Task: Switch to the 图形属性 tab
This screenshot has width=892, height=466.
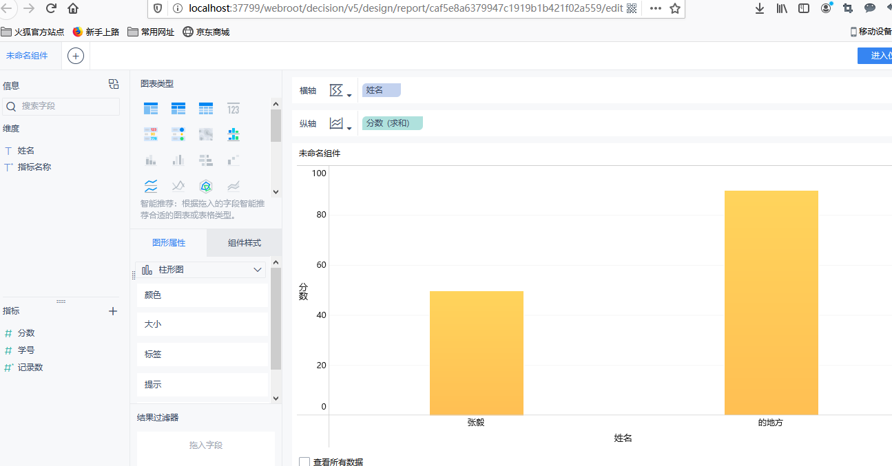Action: [169, 243]
